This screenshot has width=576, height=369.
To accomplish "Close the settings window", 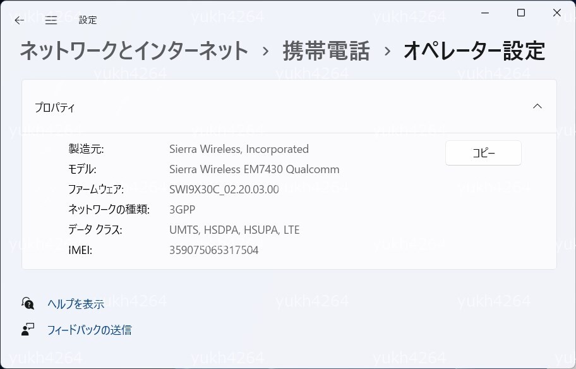I will pyautogui.click(x=557, y=13).
